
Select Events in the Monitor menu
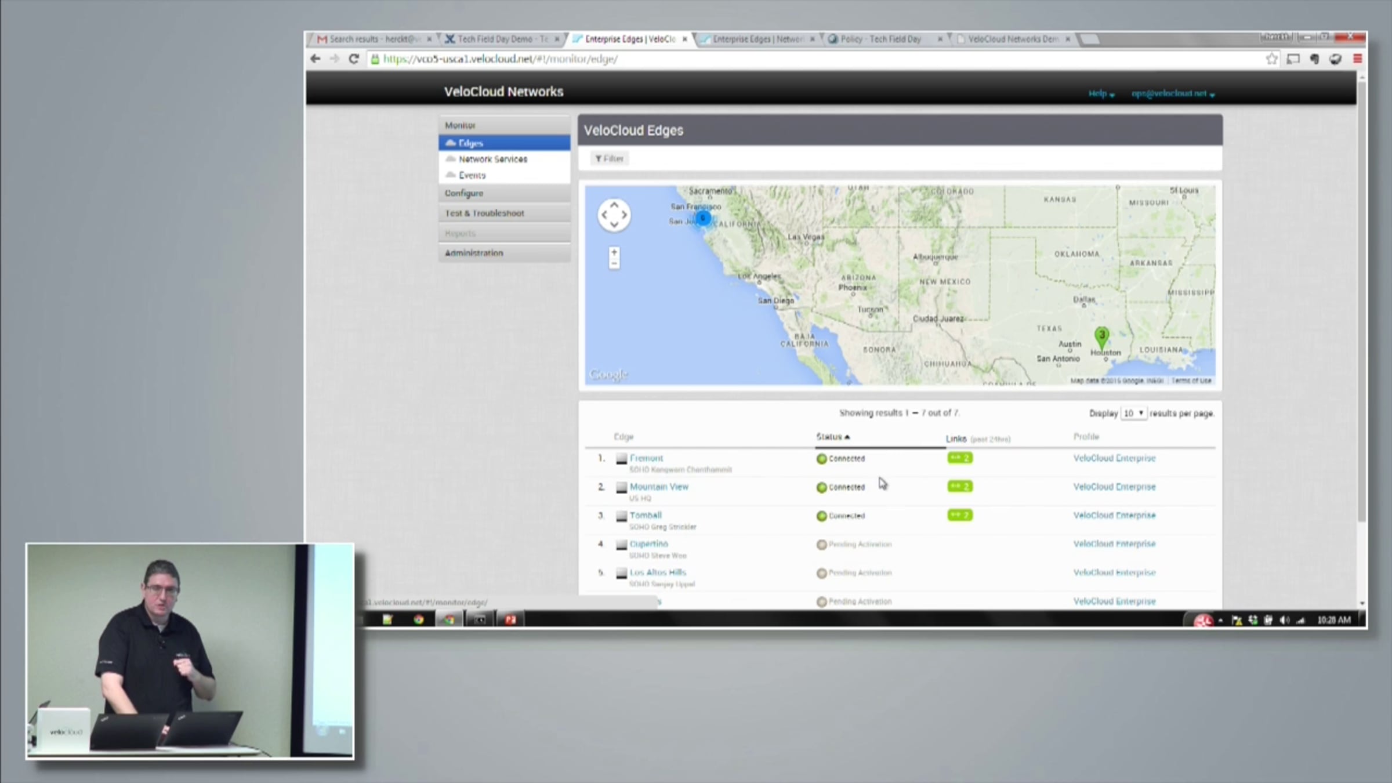(504, 175)
